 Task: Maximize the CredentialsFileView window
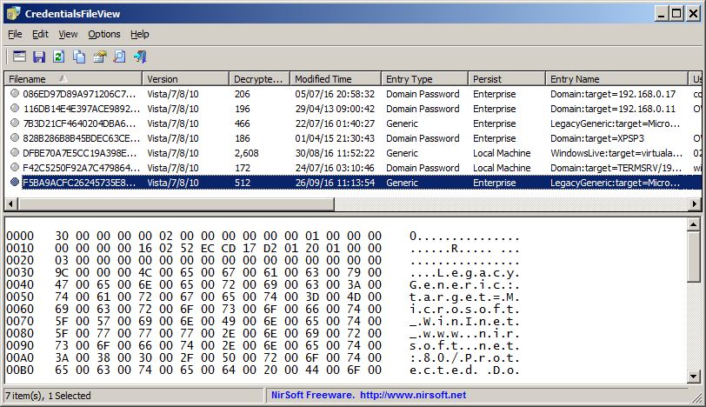[676, 14]
